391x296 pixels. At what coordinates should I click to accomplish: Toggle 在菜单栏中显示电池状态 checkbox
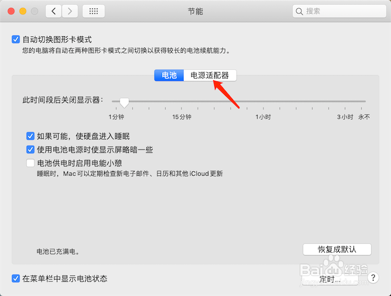(16, 278)
